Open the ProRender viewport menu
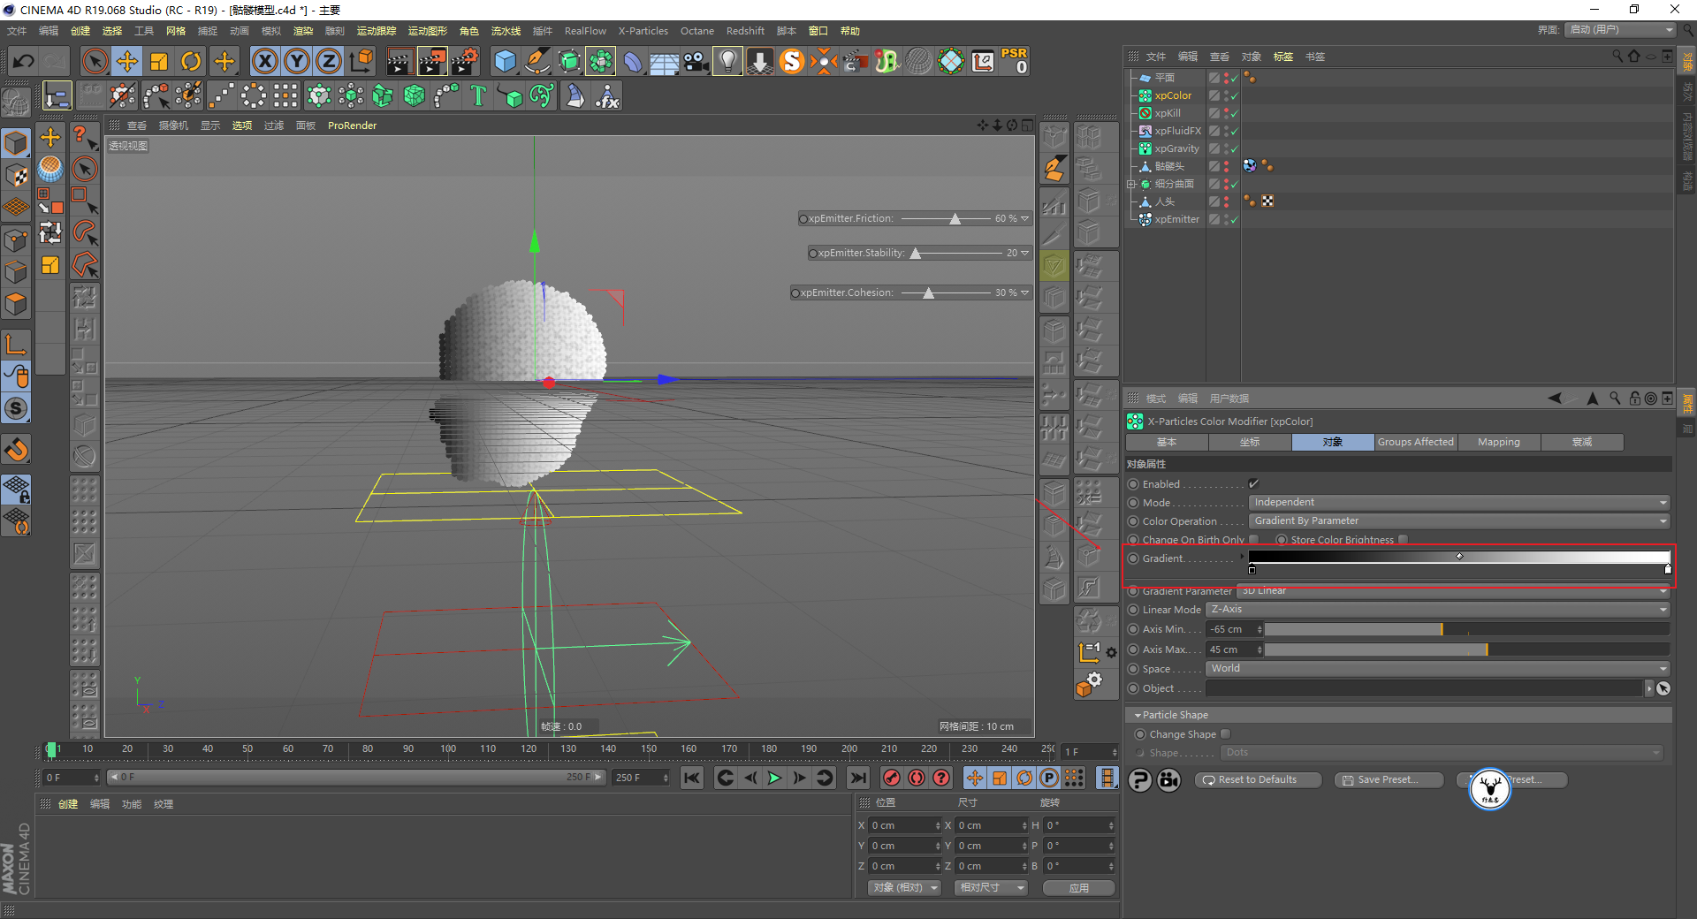 (352, 125)
